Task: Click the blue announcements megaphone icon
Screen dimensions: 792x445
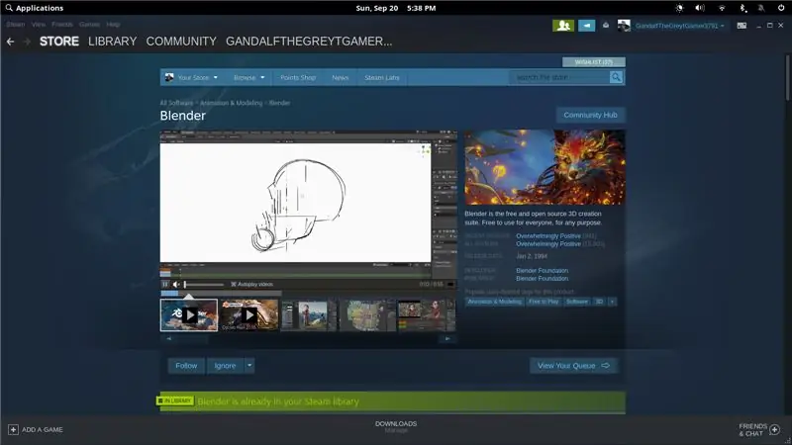Action: 586,26
